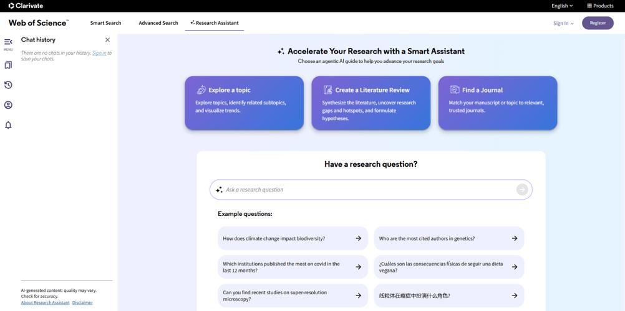Click the Explore a topic card icon
This screenshot has width=625, height=311.
(x=201, y=90)
